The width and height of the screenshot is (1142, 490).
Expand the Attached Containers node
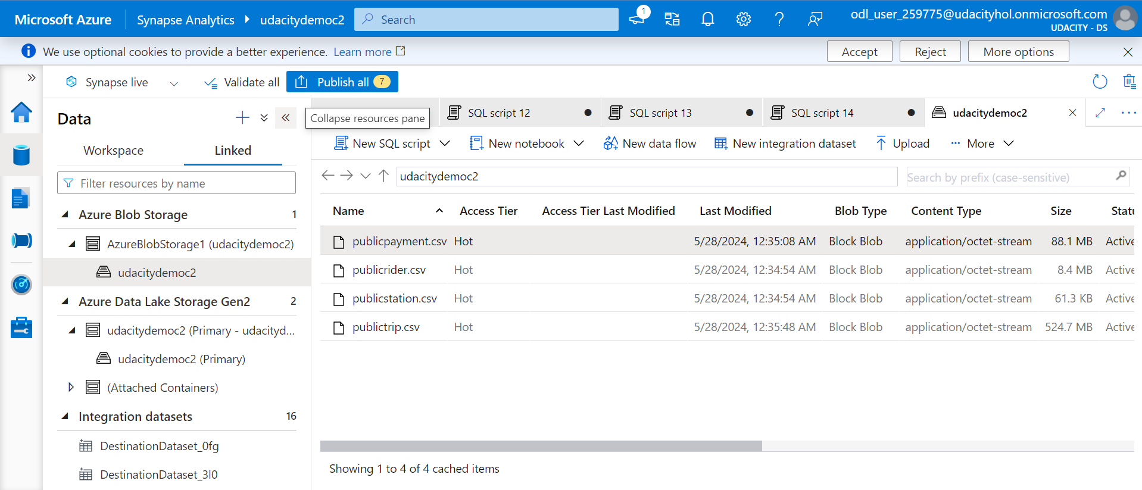click(71, 387)
